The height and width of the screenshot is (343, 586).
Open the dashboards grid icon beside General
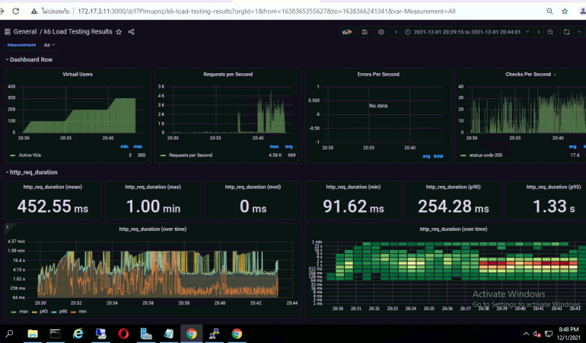(x=7, y=32)
